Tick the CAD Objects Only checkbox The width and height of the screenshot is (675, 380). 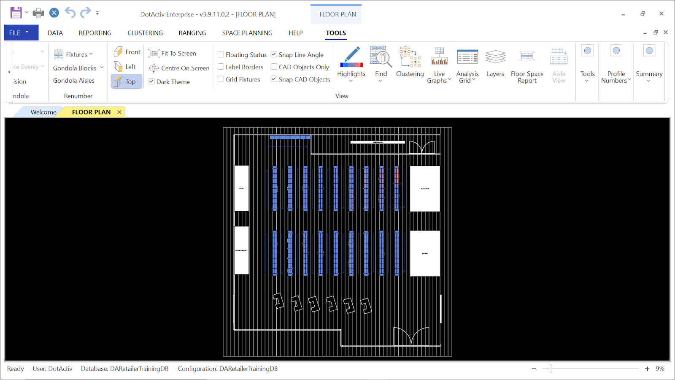tap(274, 67)
